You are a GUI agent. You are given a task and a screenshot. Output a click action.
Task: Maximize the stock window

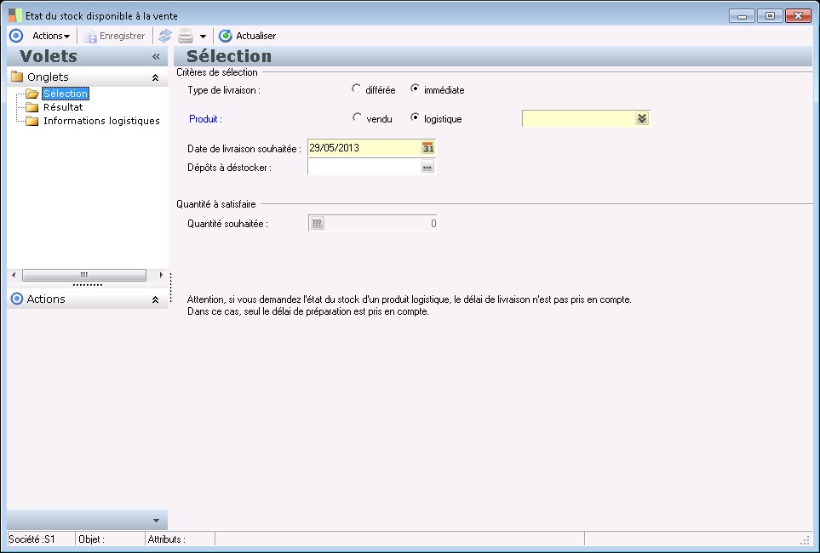click(770, 15)
